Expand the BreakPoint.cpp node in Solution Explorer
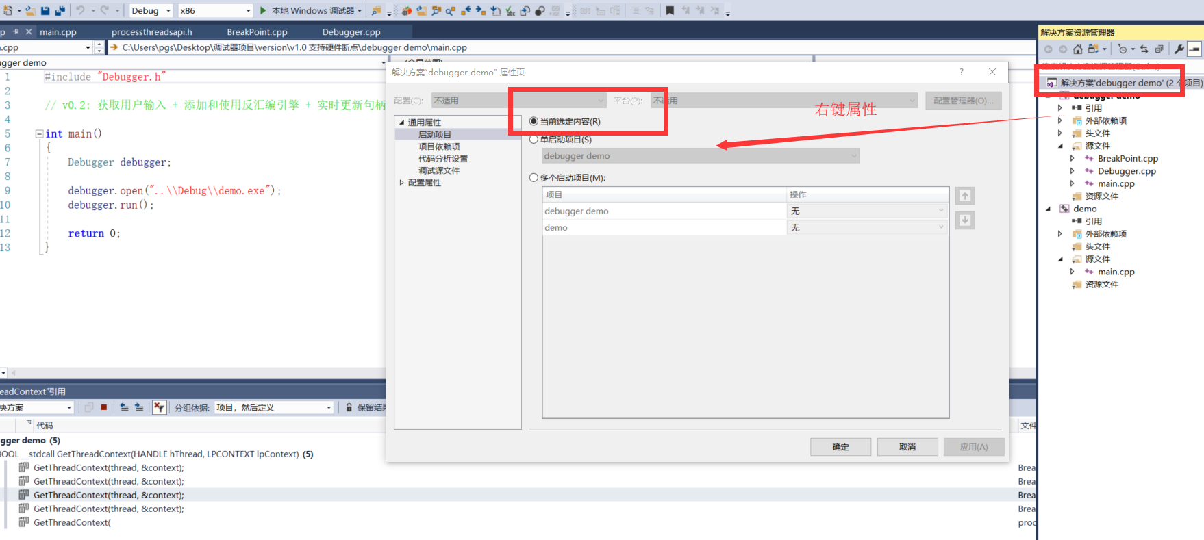 coord(1073,158)
